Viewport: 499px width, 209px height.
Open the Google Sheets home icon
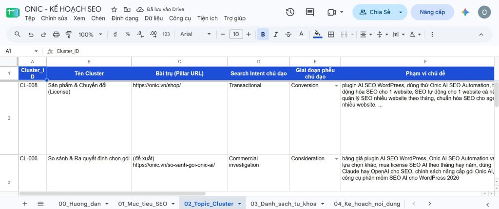13,13
